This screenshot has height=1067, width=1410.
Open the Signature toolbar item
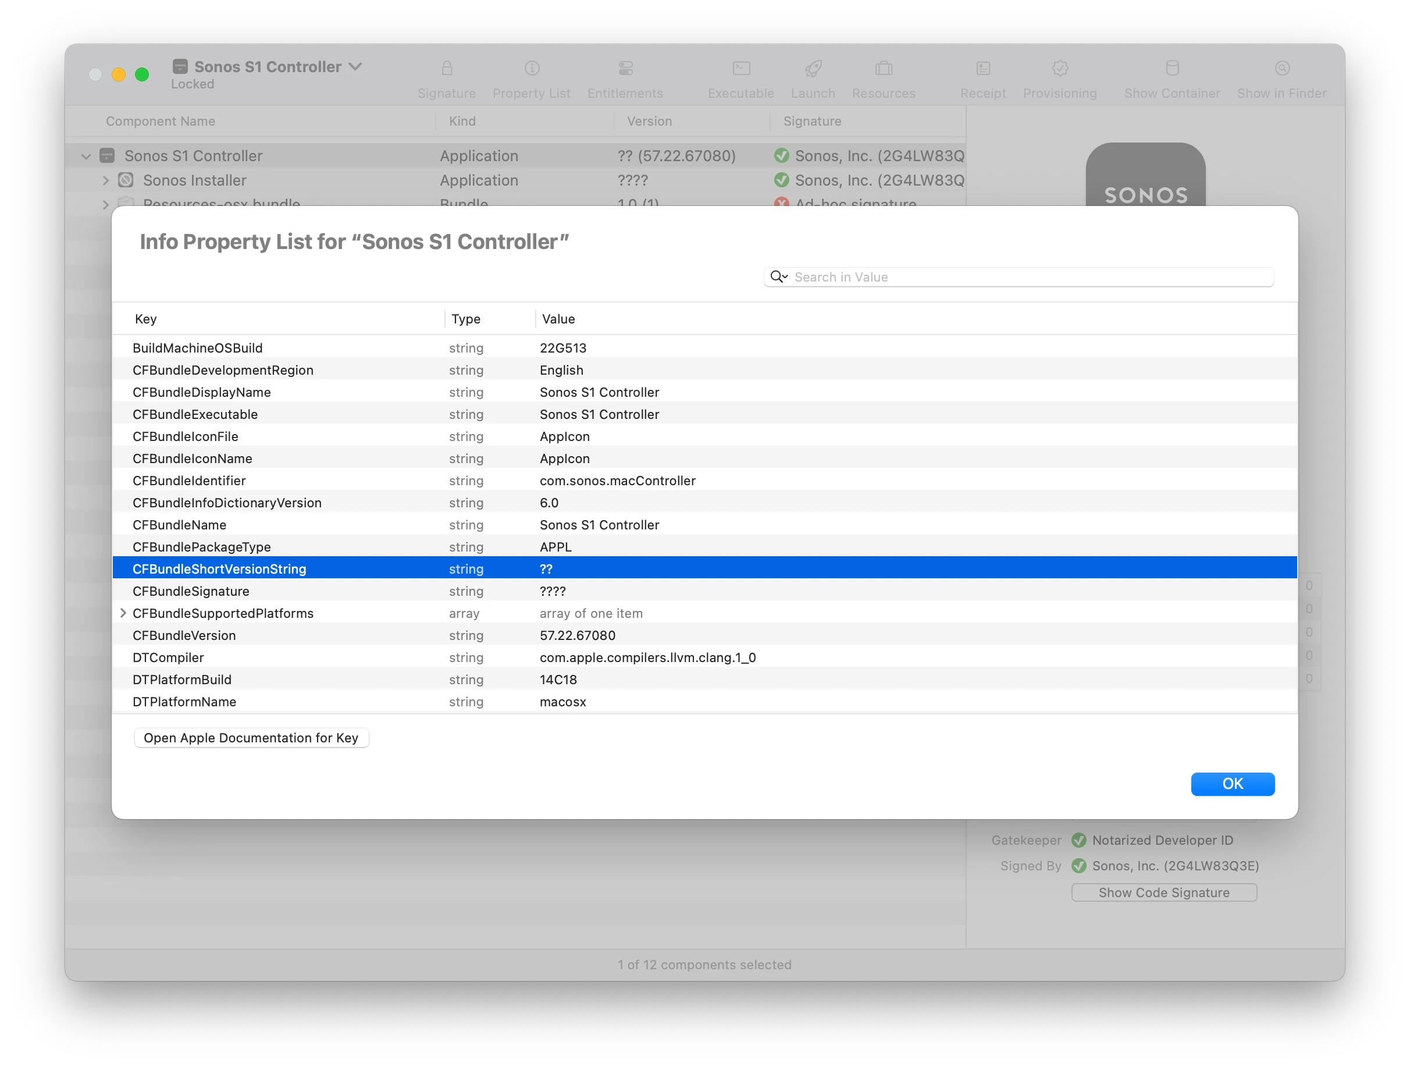(x=446, y=79)
